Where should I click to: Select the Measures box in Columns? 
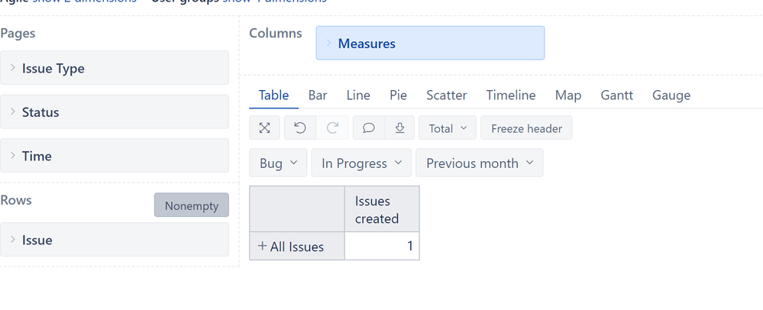pyautogui.click(x=430, y=44)
